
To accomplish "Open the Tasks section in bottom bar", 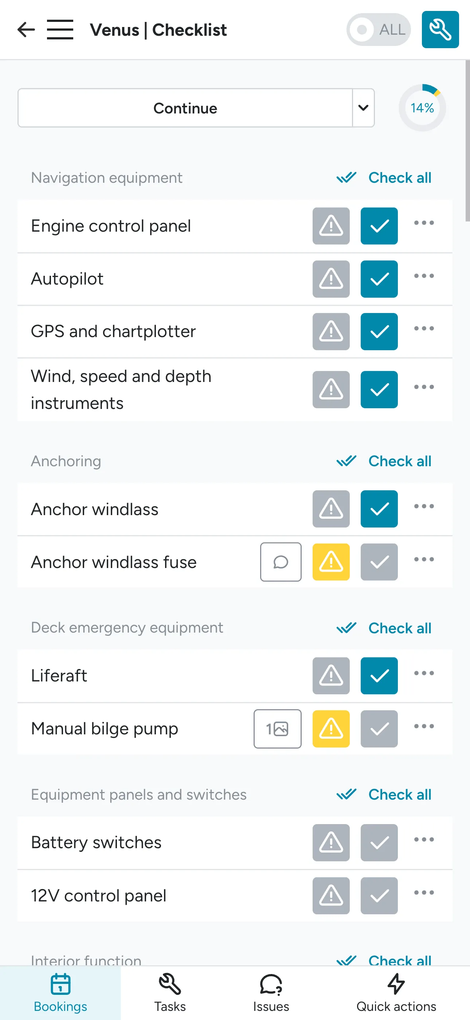I will tap(170, 994).
